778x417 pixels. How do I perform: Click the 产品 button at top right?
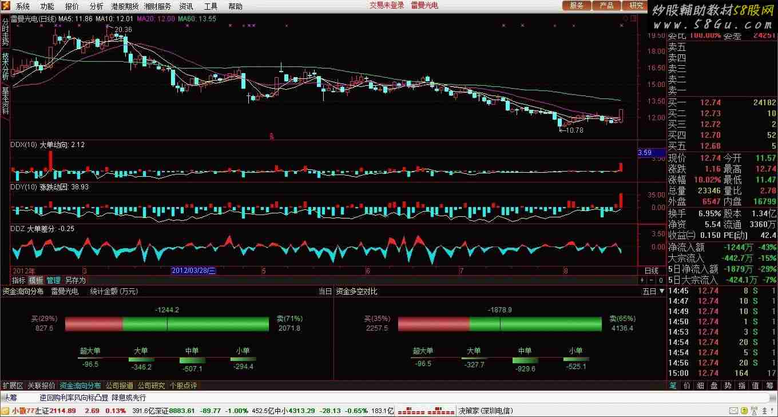pos(606,6)
